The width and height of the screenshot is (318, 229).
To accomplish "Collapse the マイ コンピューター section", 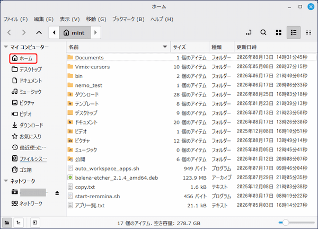I will coord(6,47).
